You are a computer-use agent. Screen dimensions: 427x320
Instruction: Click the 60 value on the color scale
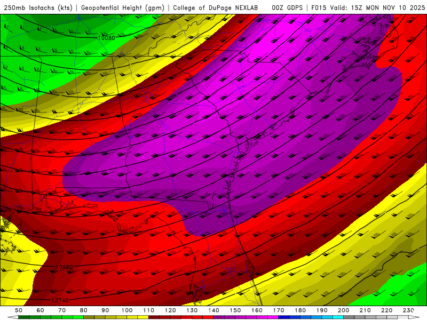pos(41,310)
